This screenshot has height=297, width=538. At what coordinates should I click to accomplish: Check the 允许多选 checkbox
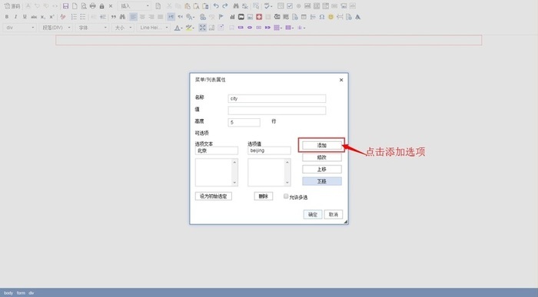(286, 196)
